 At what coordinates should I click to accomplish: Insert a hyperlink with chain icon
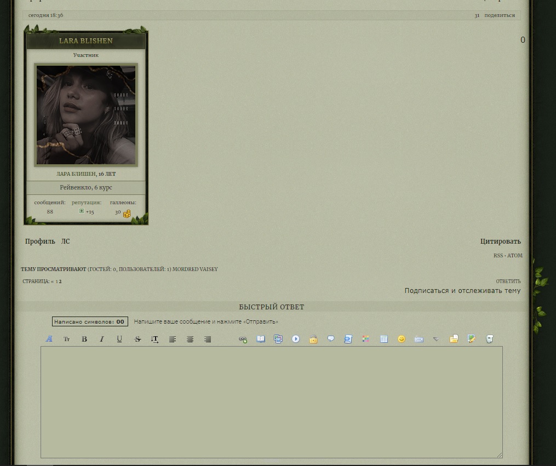point(243,339)
